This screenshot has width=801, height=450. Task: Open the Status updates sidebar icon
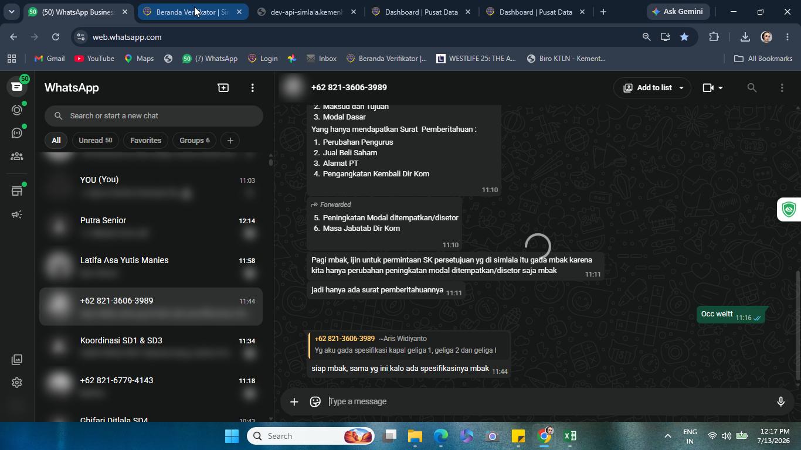coord(17,110)
